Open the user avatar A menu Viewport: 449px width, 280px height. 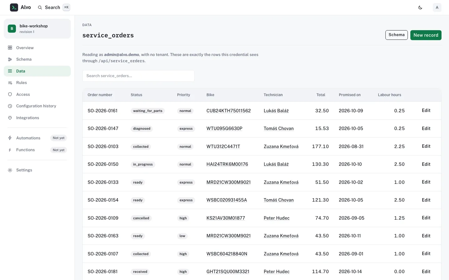click(x=437, y=7)
